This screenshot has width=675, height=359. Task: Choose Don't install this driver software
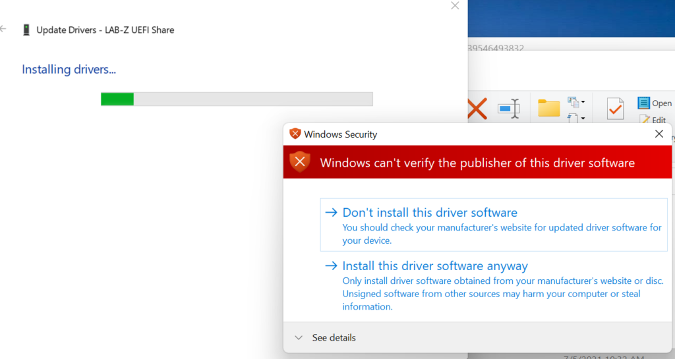point(494,225)
